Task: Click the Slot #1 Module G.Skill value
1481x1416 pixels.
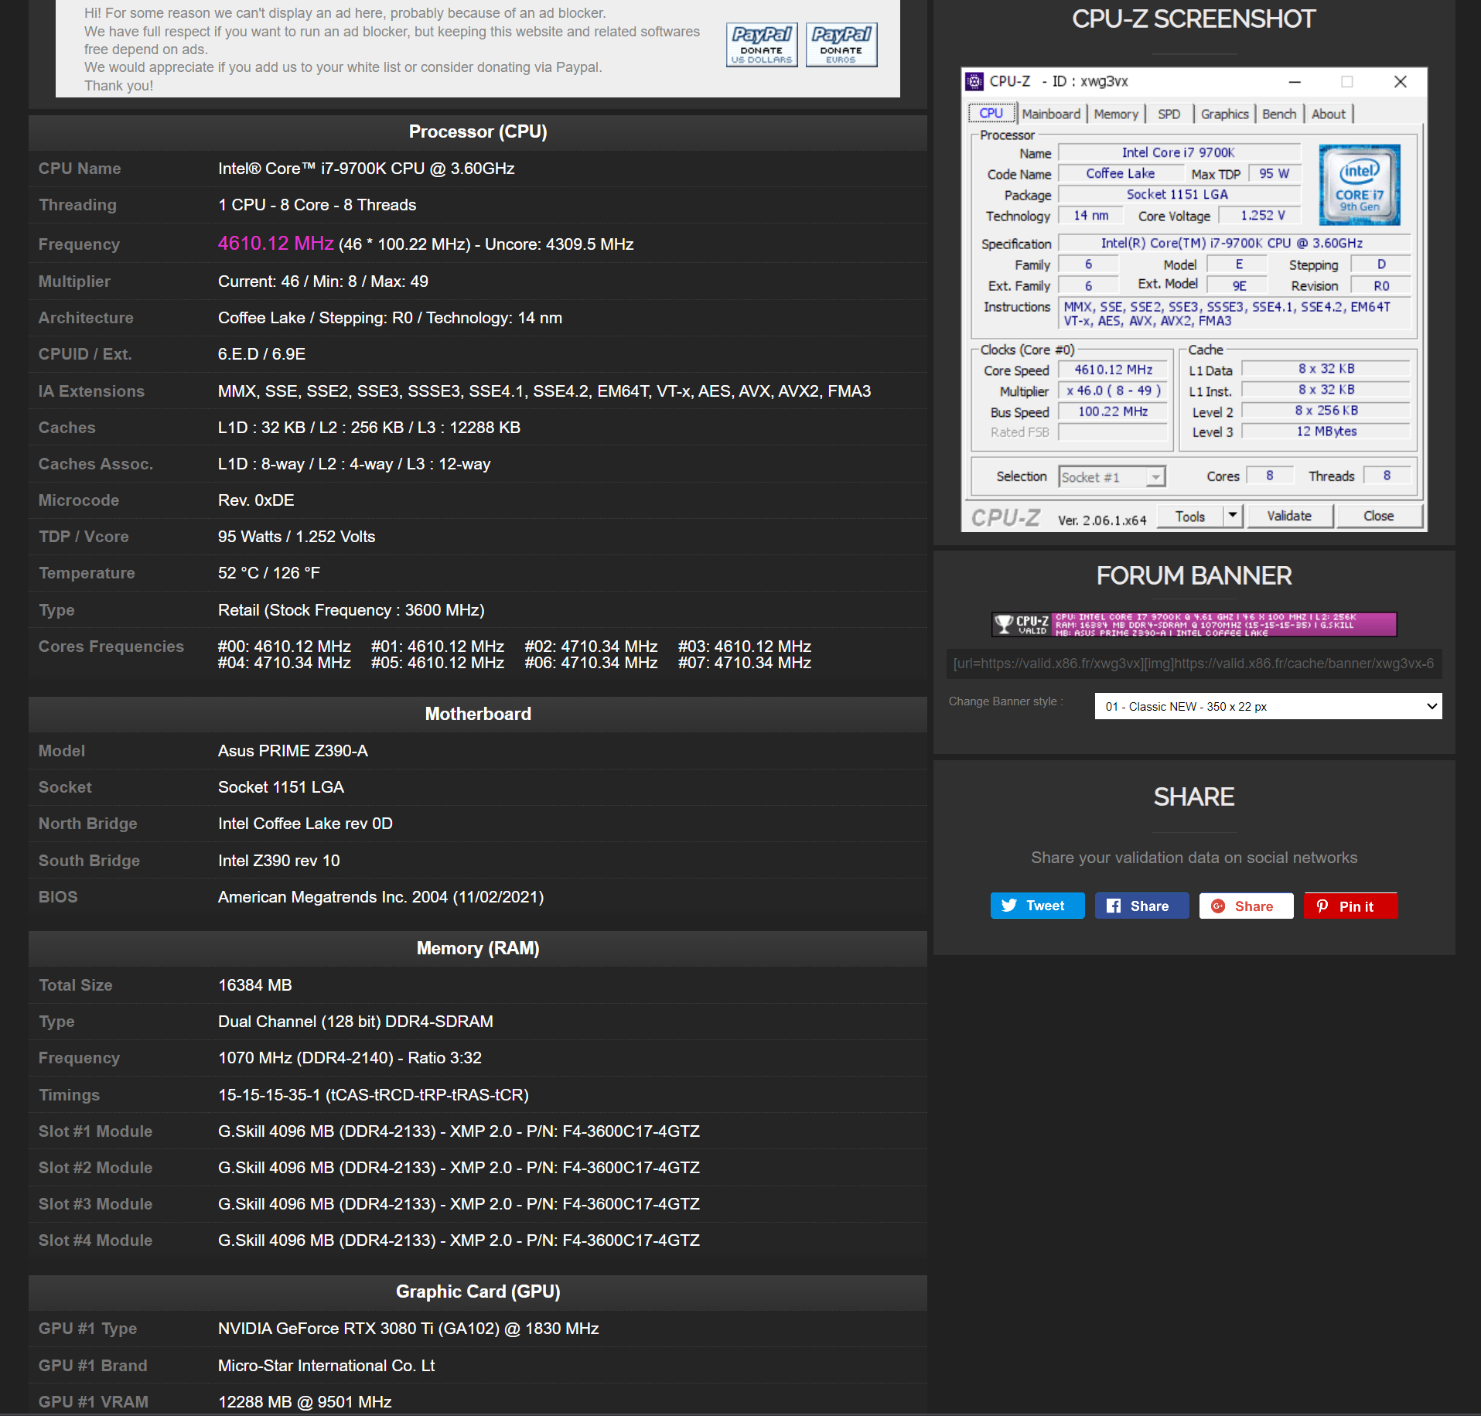Action: (459, 1131)
